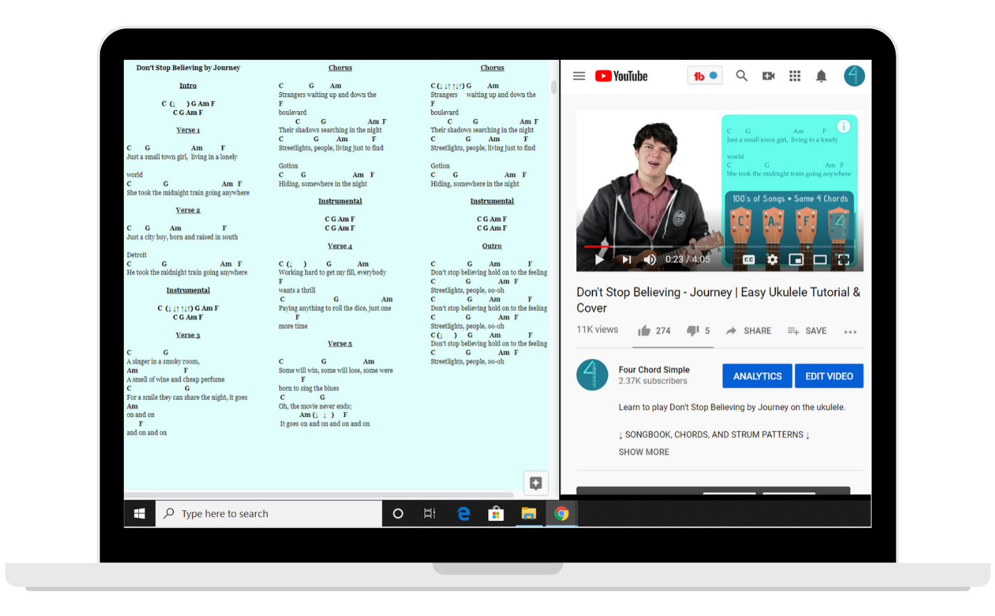Dislike the video with 5 dislikes
The image size is (995, 616).
click(x=698, y=331)
